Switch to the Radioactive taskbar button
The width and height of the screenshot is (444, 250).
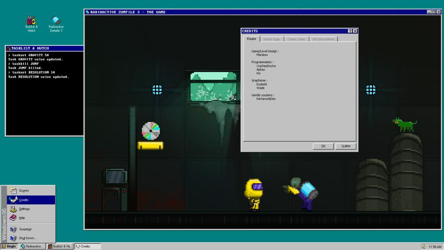(32, 246)
